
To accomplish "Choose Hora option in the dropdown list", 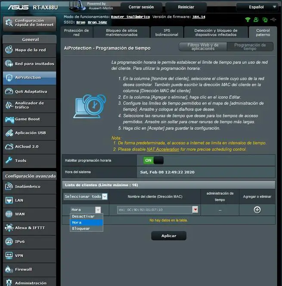I will [87, 222].
